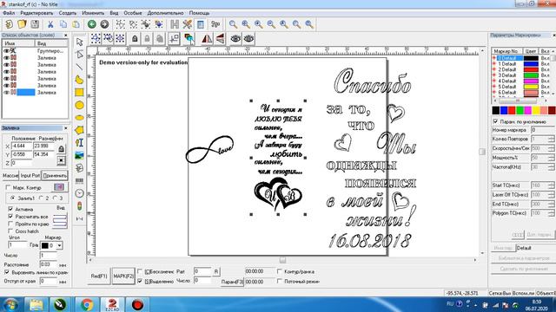This screenshot has height=312, width=556.
Task: Enable the Cross hatch checkbox
Action: click(x=10, y=231)
